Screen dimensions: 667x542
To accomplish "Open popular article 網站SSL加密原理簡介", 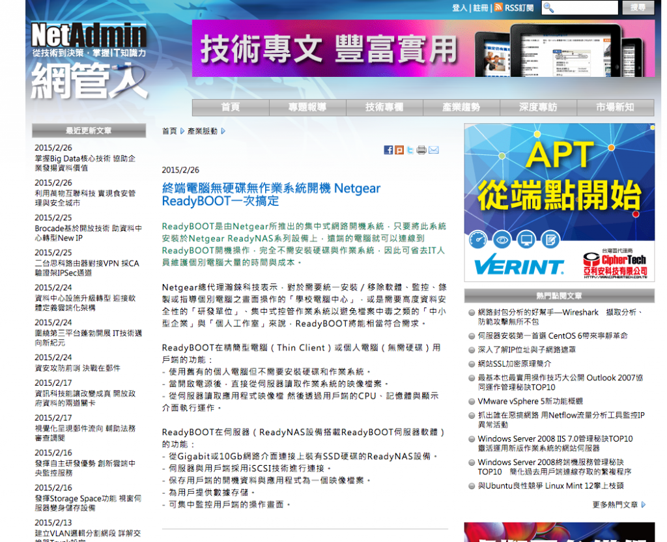I will 515,364.
